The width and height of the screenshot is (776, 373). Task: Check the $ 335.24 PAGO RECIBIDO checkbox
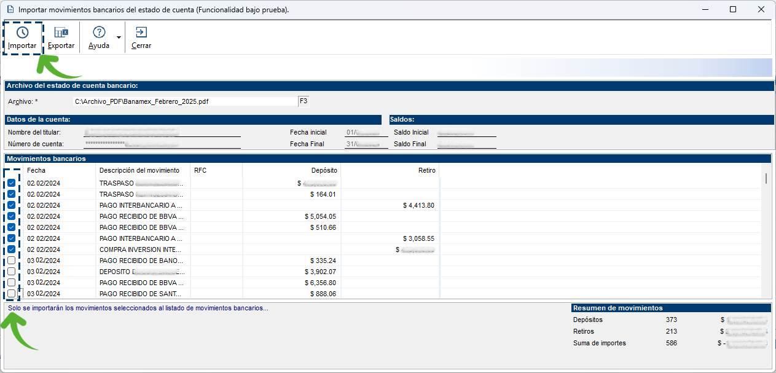(x=12, y=261)
